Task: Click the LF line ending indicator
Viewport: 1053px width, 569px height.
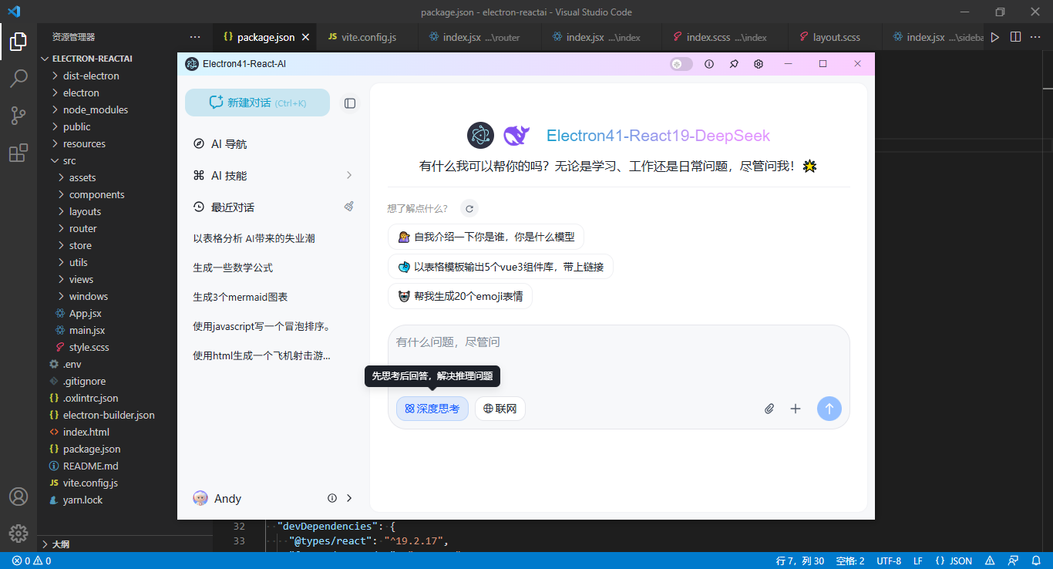Action: (918, 561)
